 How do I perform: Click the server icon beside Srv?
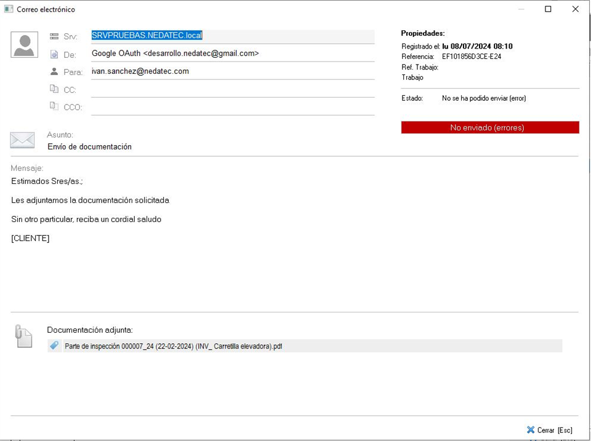pos(54,36)
